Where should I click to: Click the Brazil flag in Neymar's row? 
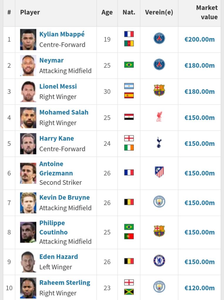129,65
